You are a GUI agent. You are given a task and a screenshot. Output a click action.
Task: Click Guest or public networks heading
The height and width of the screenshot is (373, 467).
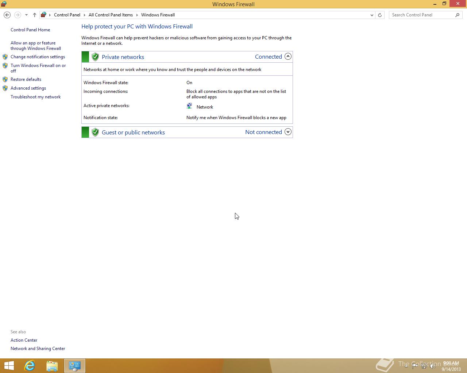(x=133, y=132)
